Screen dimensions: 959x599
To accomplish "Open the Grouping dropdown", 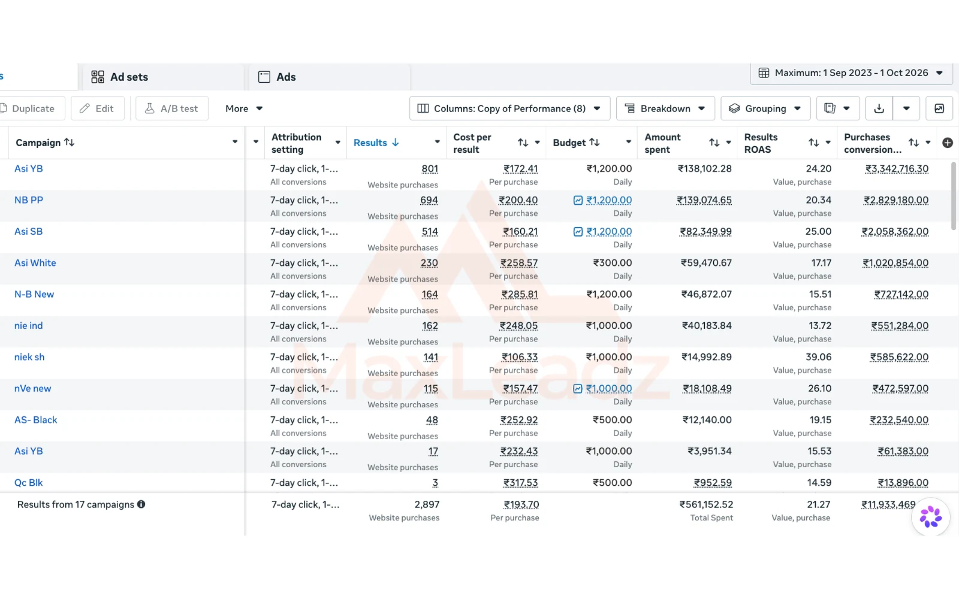I will point(765,108).
